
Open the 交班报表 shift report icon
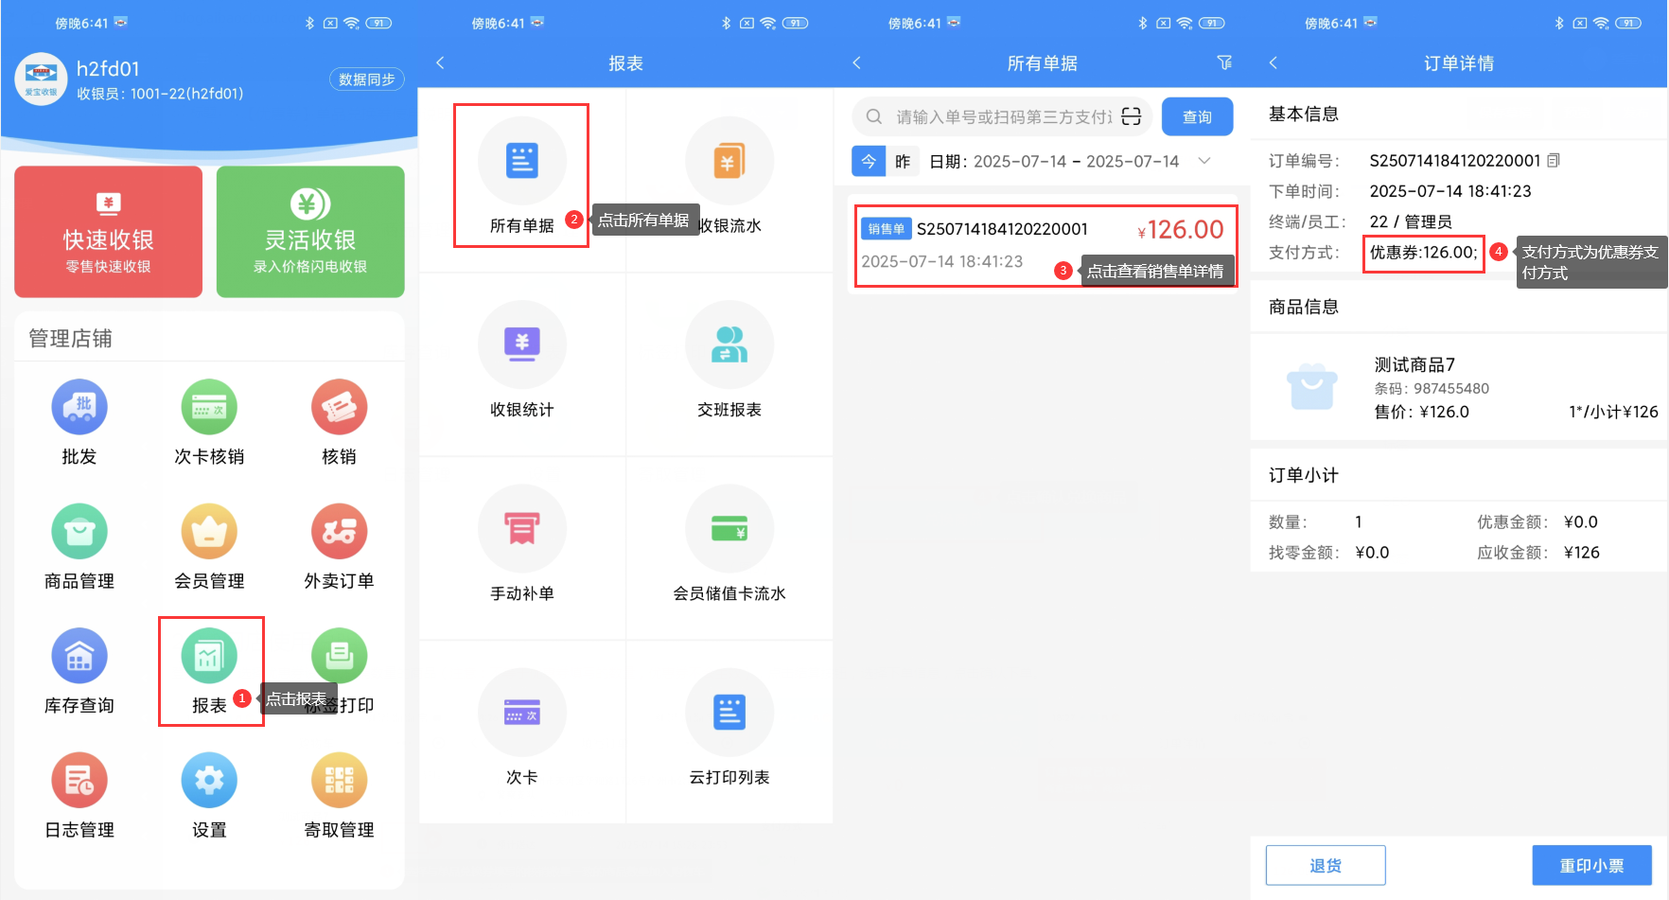[x=729, y=345]
